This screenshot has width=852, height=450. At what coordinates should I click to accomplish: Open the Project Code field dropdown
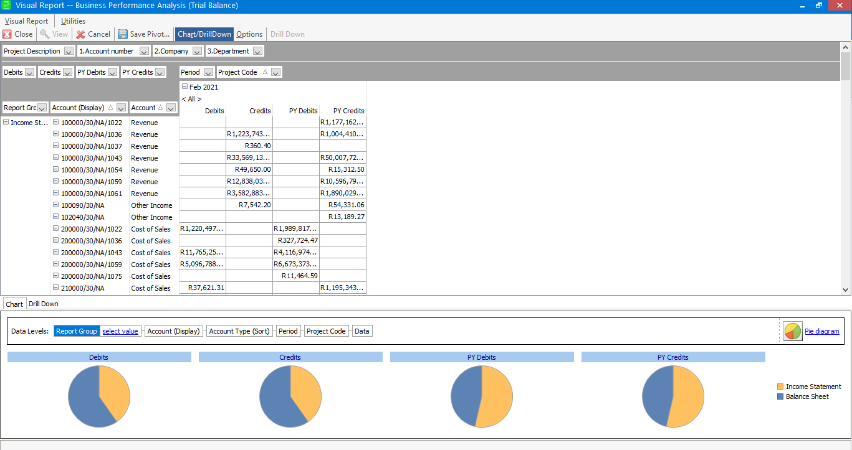click(x=275, y=72)
